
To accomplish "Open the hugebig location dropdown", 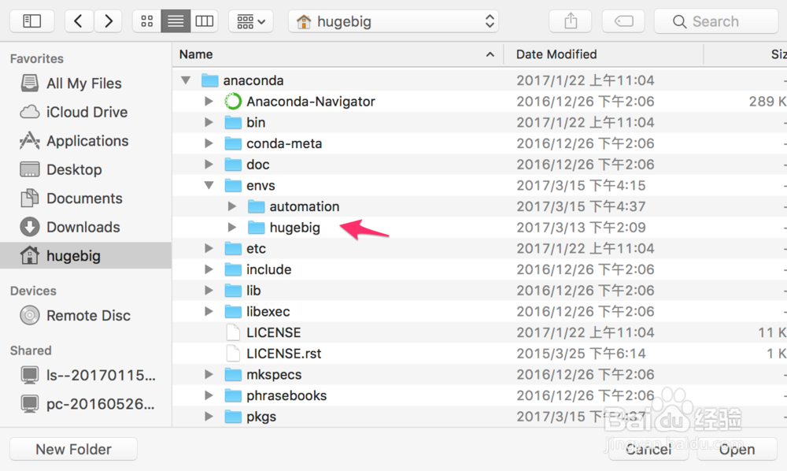I will [x=393, y=20].
